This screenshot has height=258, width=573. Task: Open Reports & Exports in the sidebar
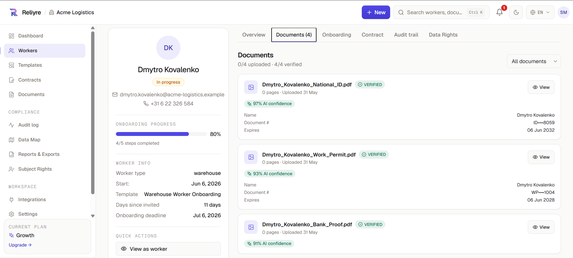click(x=45, y=154)
